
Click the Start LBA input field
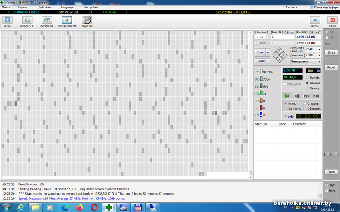[282, 37]
